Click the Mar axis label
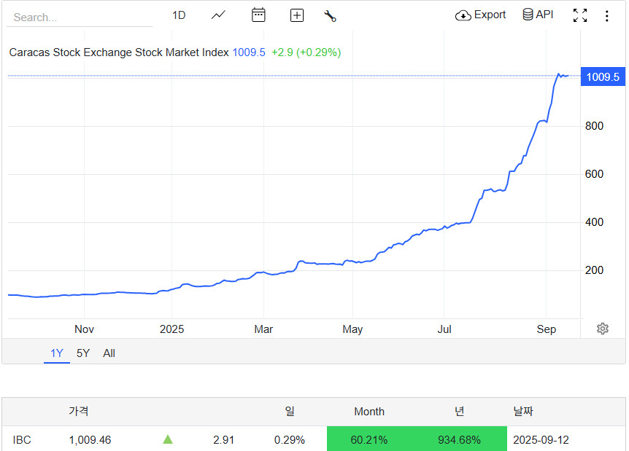The width and height of the screenshot is (629, 451). tap(263, 329)
